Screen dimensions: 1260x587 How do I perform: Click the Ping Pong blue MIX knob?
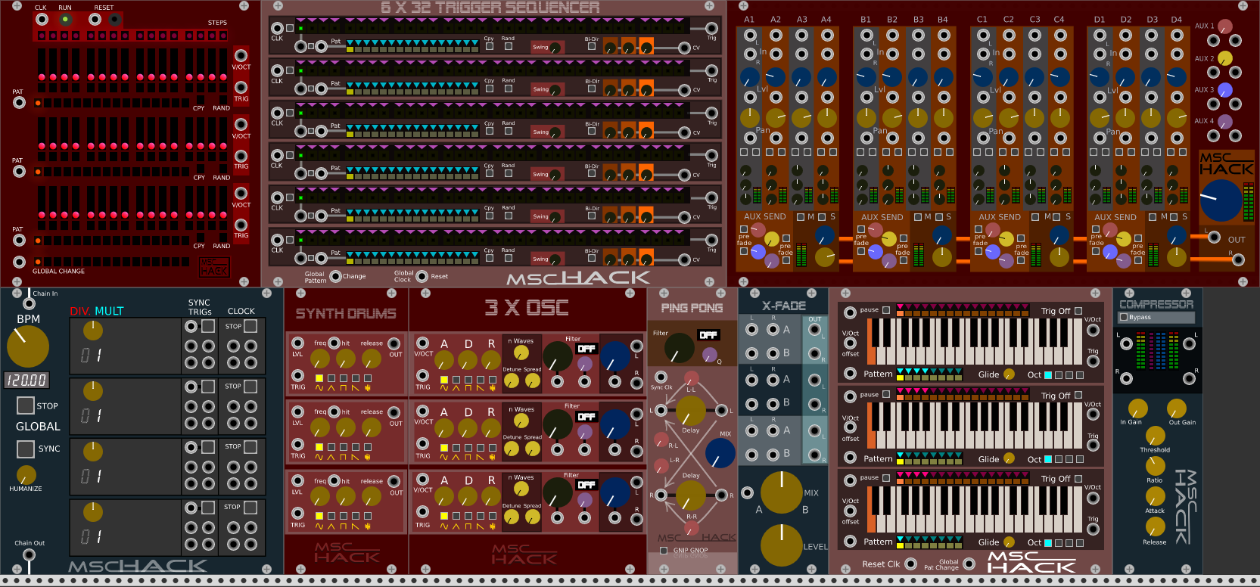point(720,453)
